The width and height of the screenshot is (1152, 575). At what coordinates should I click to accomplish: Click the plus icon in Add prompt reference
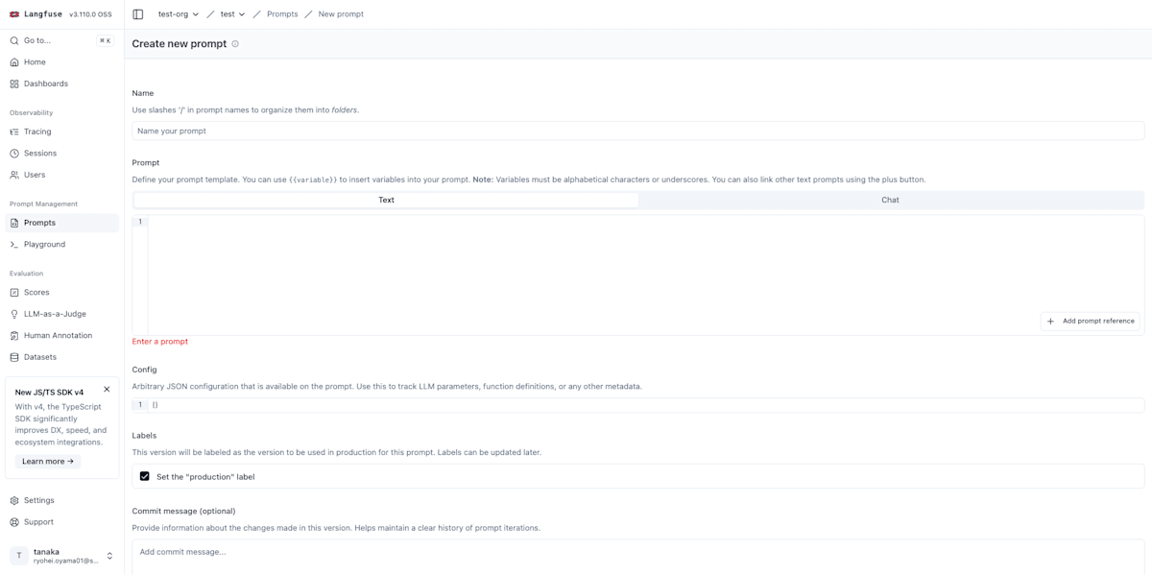1050,322
